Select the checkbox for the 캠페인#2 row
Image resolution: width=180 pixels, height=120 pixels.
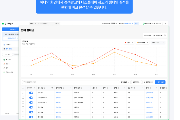tap(23, 98)
